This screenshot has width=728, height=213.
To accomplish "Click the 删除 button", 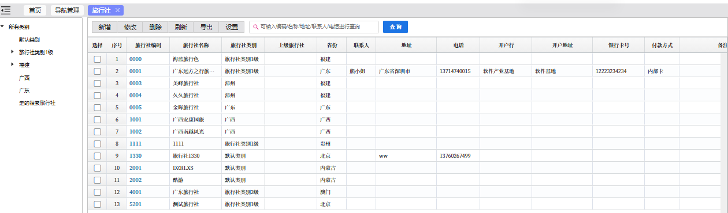I will point(155,27).
